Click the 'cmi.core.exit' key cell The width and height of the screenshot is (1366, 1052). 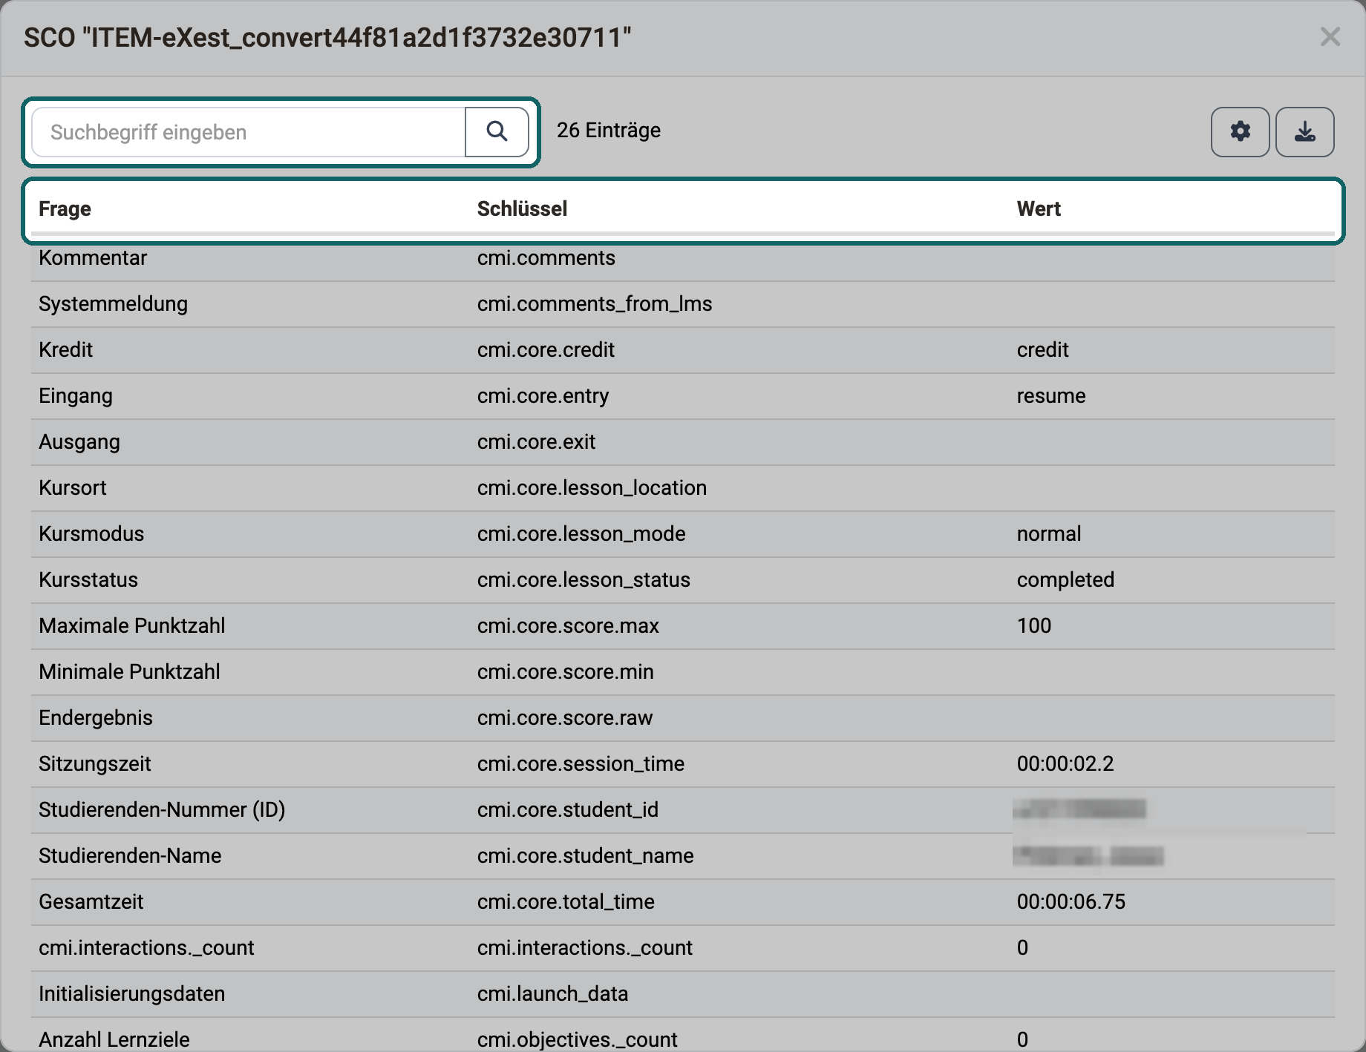pyautogui.click(x=536, y=442)
